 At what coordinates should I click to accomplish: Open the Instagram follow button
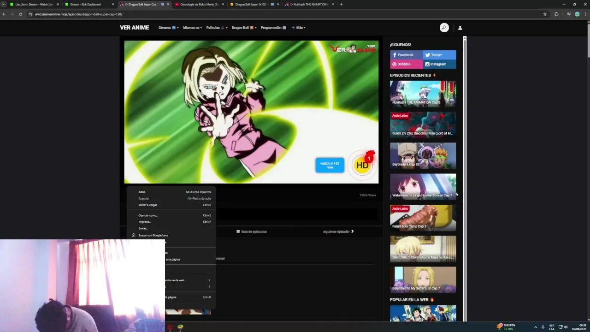click(x=440, y=64)
